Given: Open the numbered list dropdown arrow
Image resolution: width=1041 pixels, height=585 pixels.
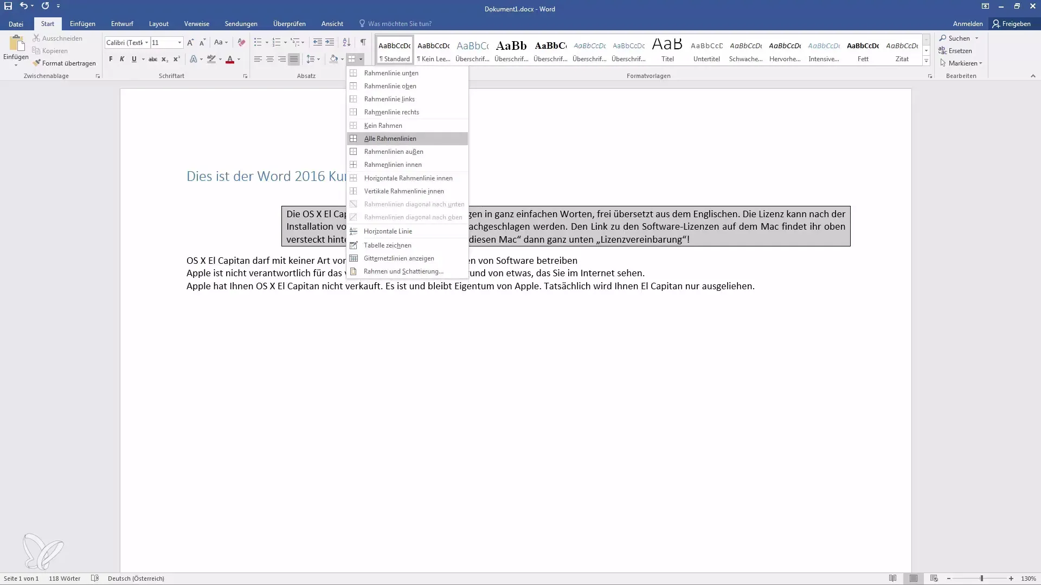Looking at the screenshot, I should point(285,42).
